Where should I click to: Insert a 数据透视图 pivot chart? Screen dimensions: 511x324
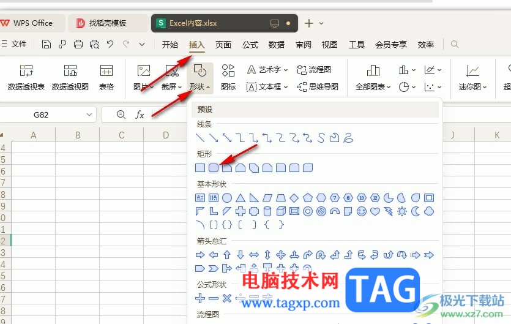(x=70, y=77)
